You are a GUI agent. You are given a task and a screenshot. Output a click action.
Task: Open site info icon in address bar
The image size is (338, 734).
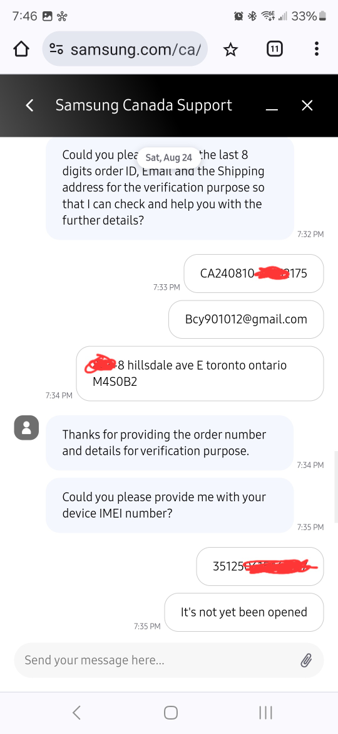56,49
